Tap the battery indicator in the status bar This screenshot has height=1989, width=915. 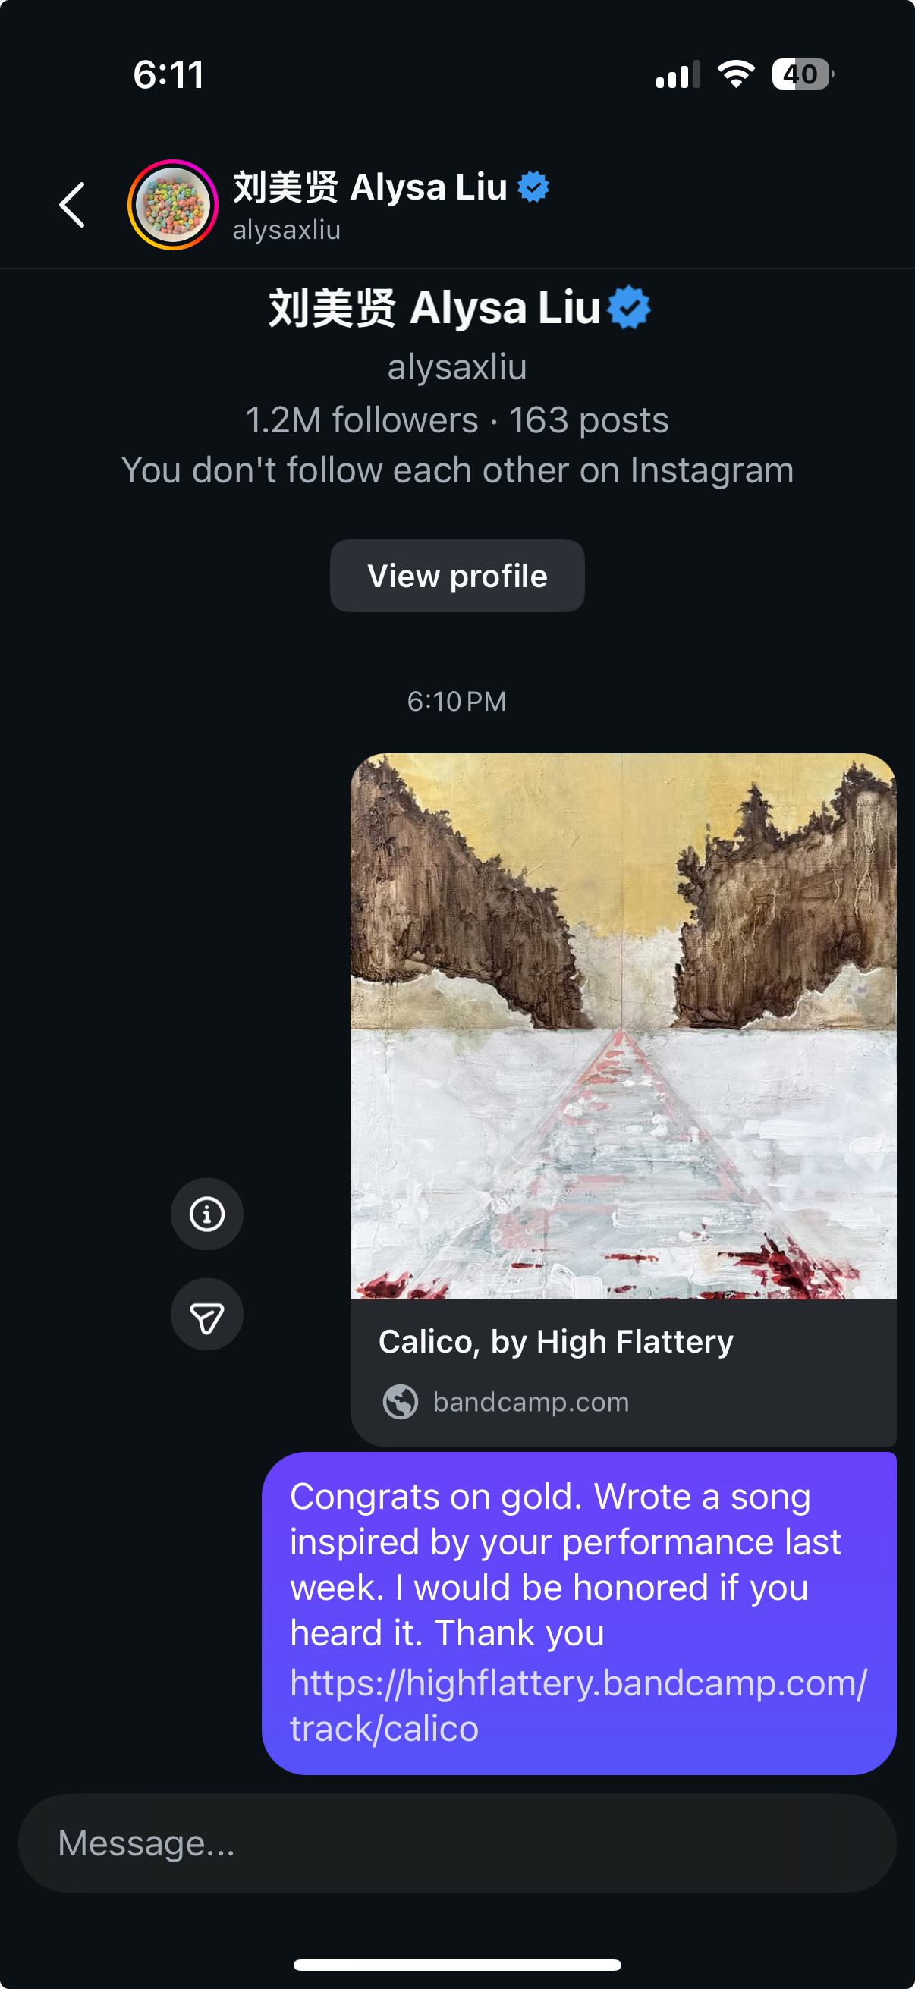(803, 75)
